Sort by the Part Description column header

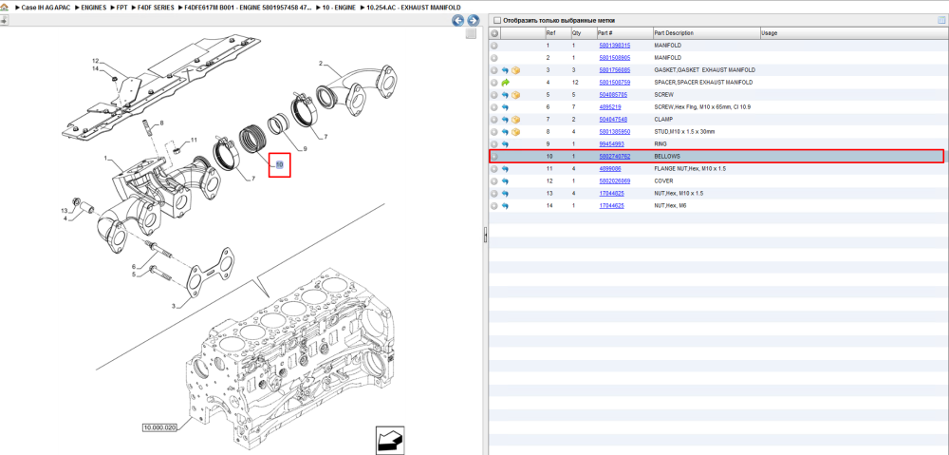(706, 33)
